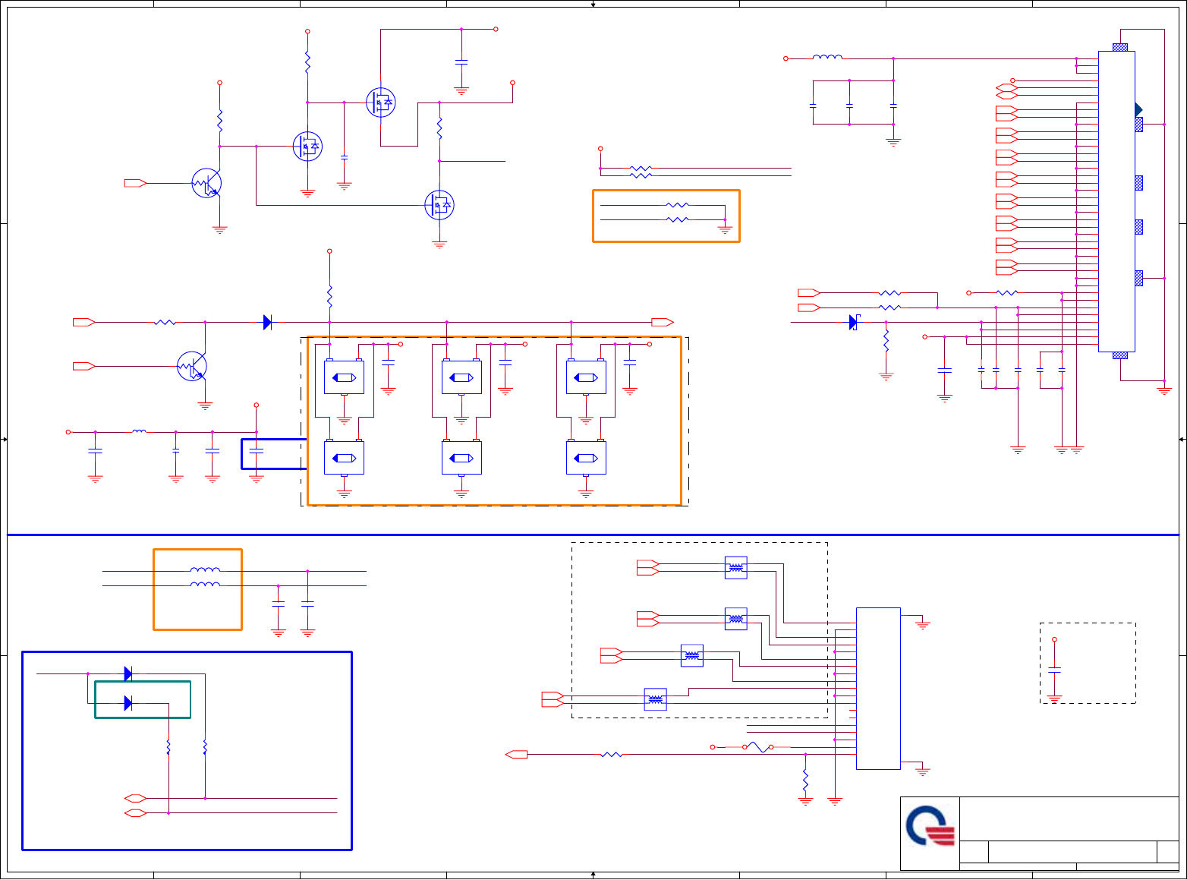The image size is (1187, 880).
Task: Select the inductor at the top-right power input
Action: point(827,57)
